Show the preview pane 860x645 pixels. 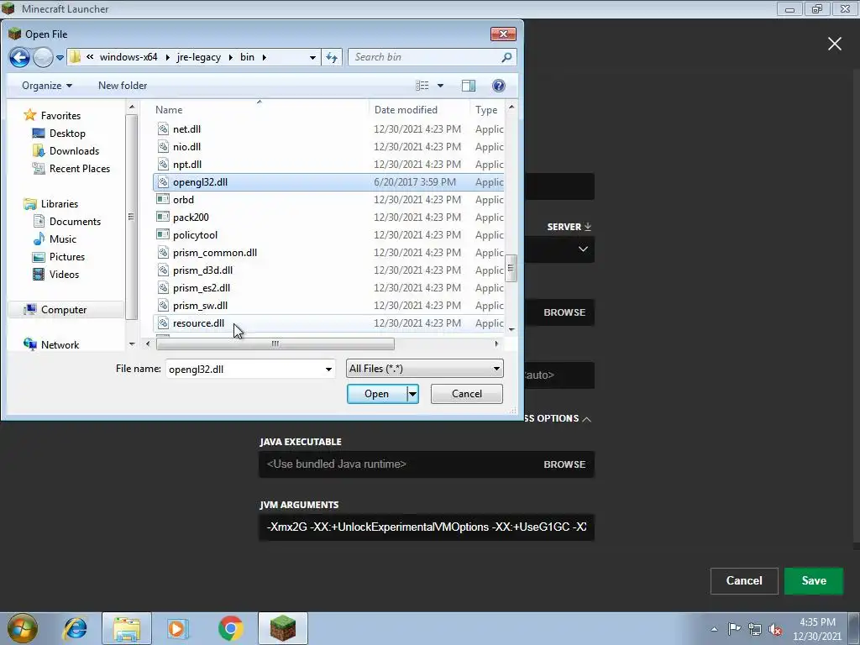pyautogui.click(x=469, y=86)
